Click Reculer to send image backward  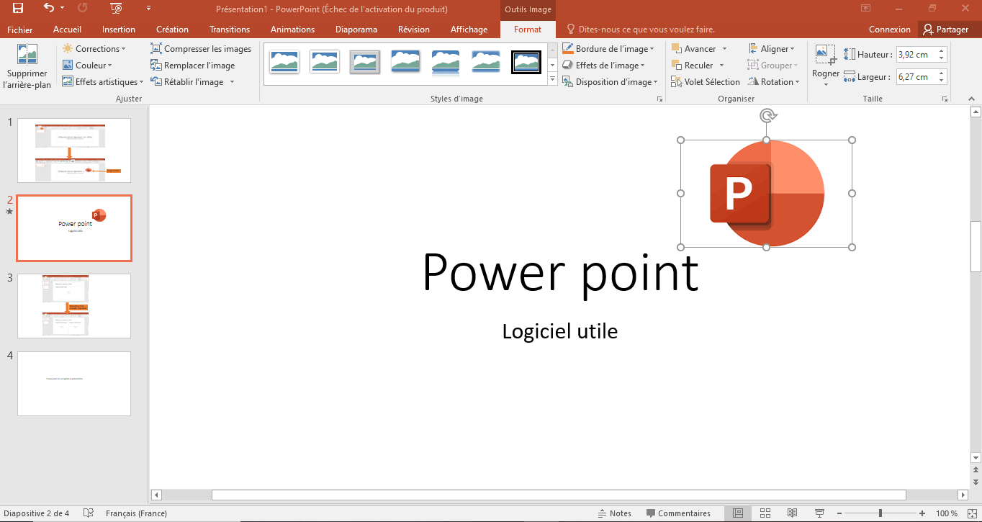pos(692,66)
